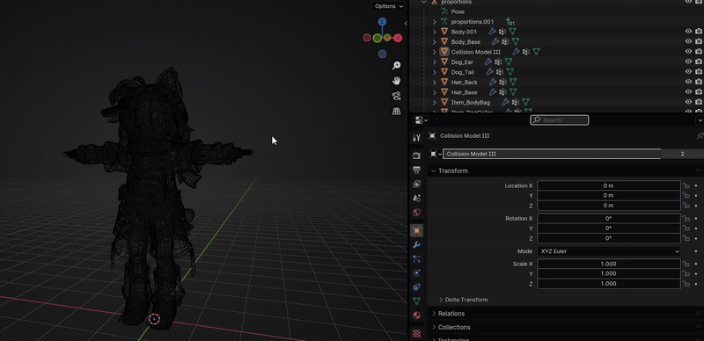Hide Body.001 in viewport
The image size is (704, 341).
pos(688,32)
